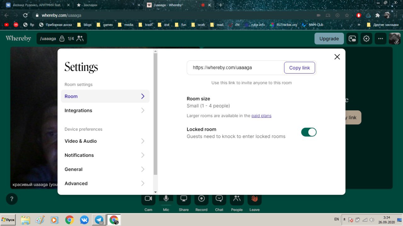Open the NNM-Club bookmark
Screen dimensions: 403x226
tap(312, 25)
